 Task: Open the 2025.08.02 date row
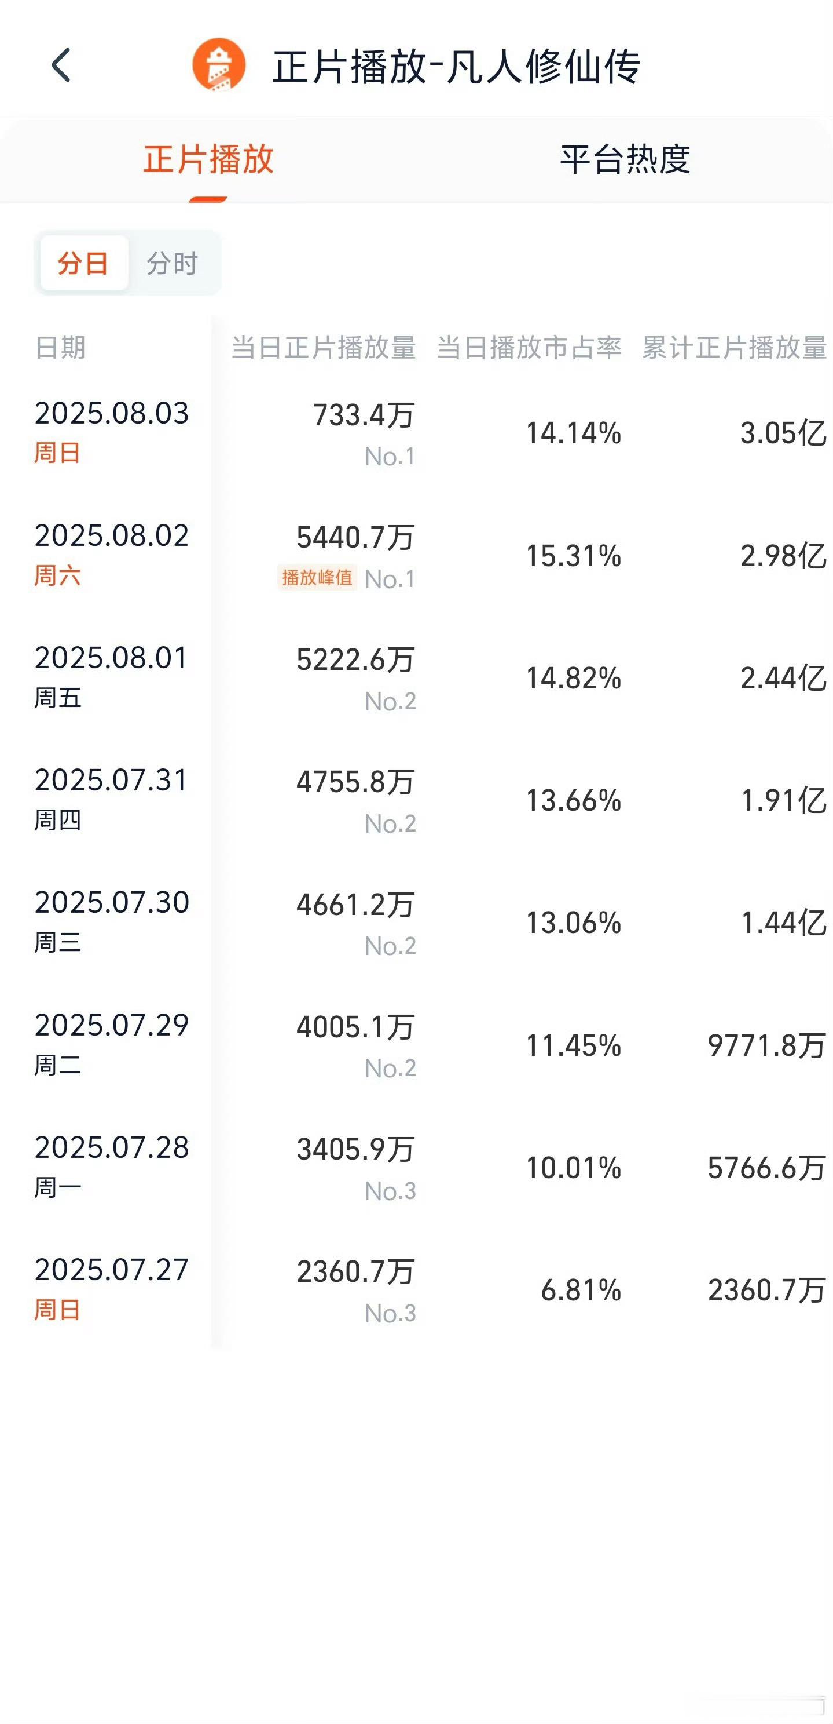click(417, 556)
